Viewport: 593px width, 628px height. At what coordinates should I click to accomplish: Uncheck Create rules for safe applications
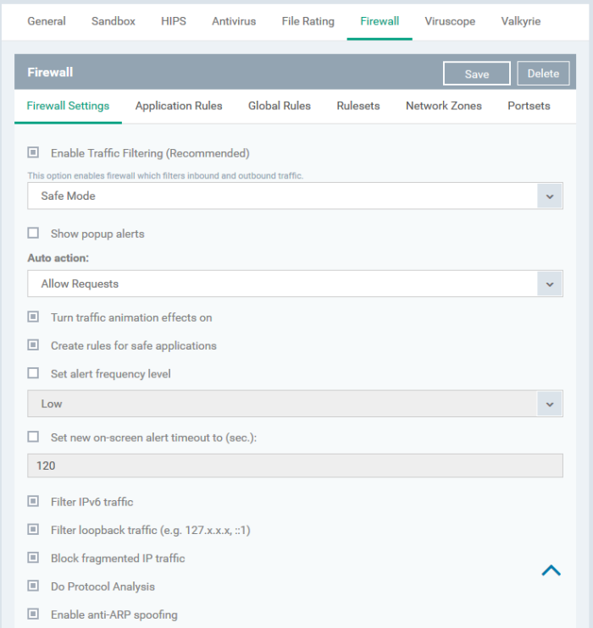coord(33,344)
